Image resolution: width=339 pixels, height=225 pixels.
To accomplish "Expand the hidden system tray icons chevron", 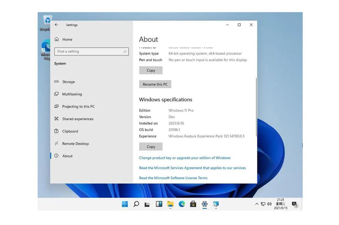I will pyautogui.click(x=257, y=204).
